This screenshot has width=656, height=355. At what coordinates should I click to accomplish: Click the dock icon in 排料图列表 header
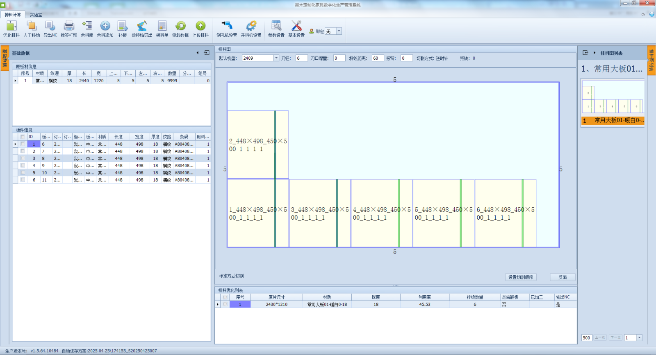tap(585, 53)
